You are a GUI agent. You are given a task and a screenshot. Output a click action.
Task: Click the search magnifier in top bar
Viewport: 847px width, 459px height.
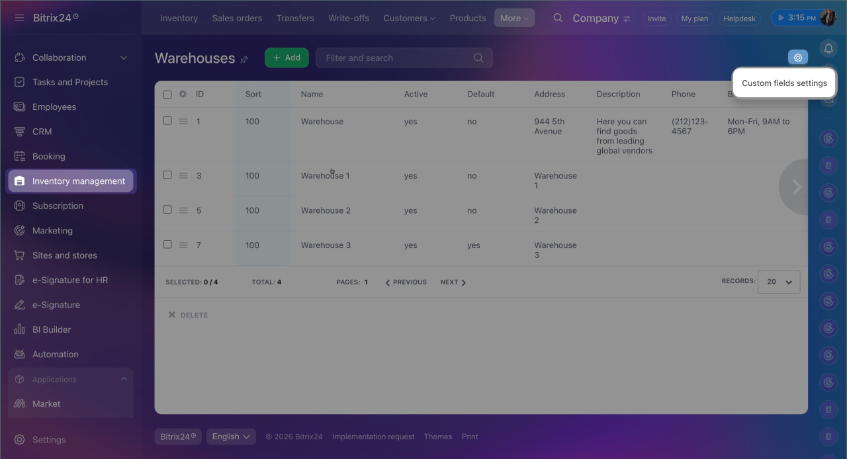pyautogui.click(x=558, y=18)
